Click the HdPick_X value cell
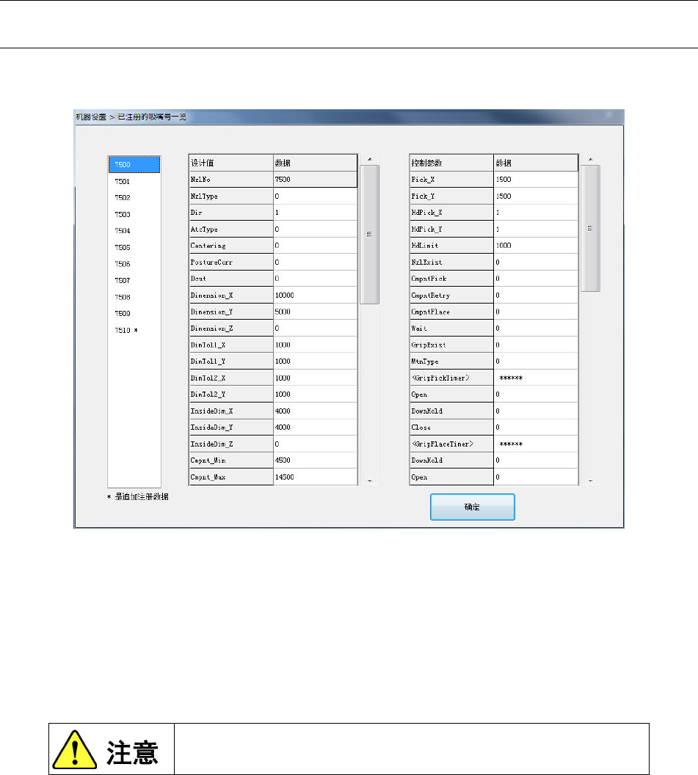 coord(536,213)
